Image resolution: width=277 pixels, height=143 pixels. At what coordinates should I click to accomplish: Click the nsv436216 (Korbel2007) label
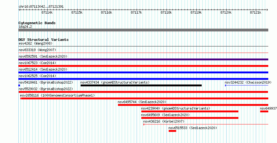point(164,121)
